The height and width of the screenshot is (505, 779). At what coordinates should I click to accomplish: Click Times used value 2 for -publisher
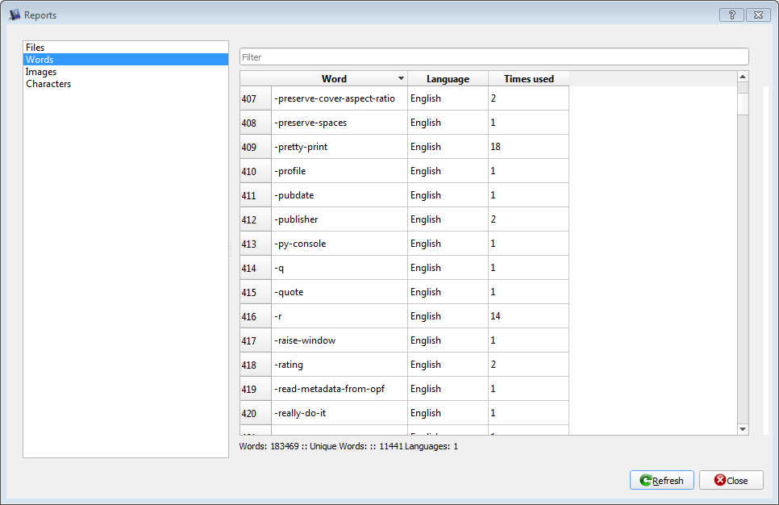pyautogui.click(x=529, y=219)
